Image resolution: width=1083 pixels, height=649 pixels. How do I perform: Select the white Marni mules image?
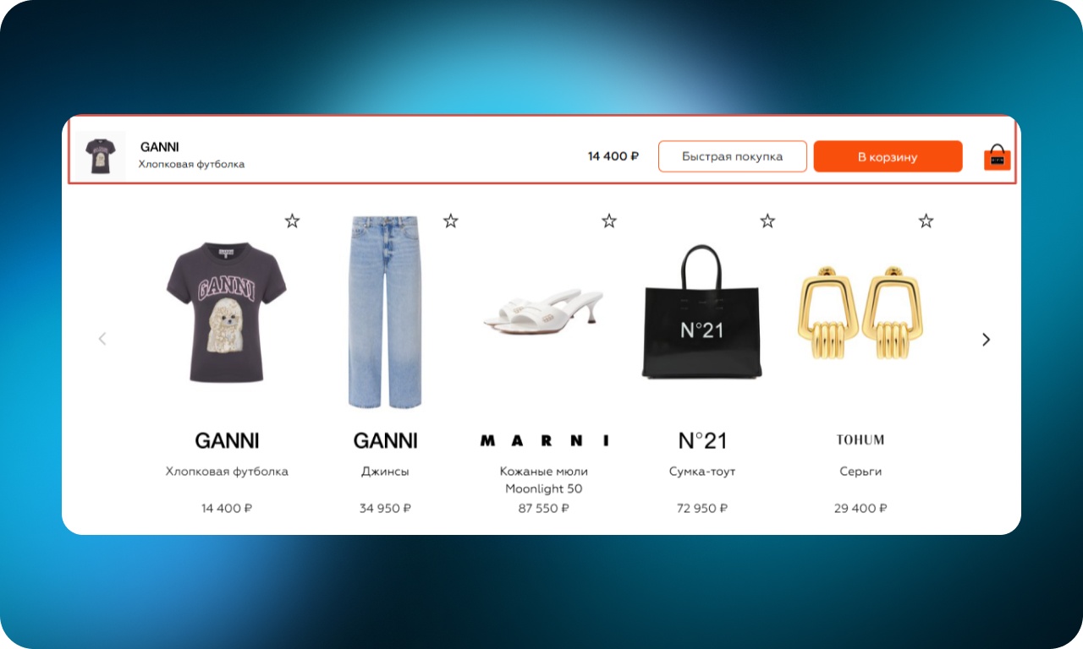(x=543, y=311)
